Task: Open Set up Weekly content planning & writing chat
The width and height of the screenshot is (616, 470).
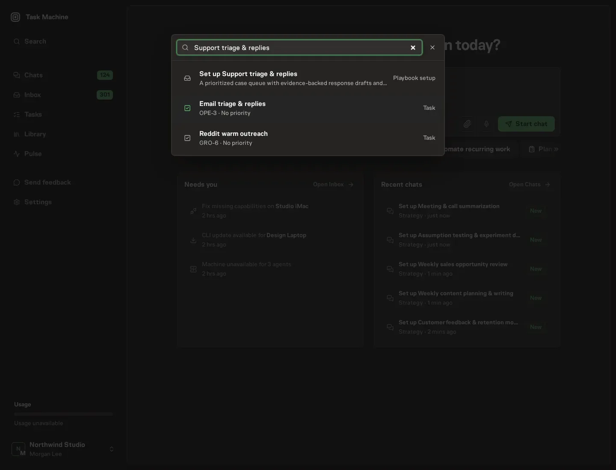Action: pyautogui.click(x=467, y=298)
